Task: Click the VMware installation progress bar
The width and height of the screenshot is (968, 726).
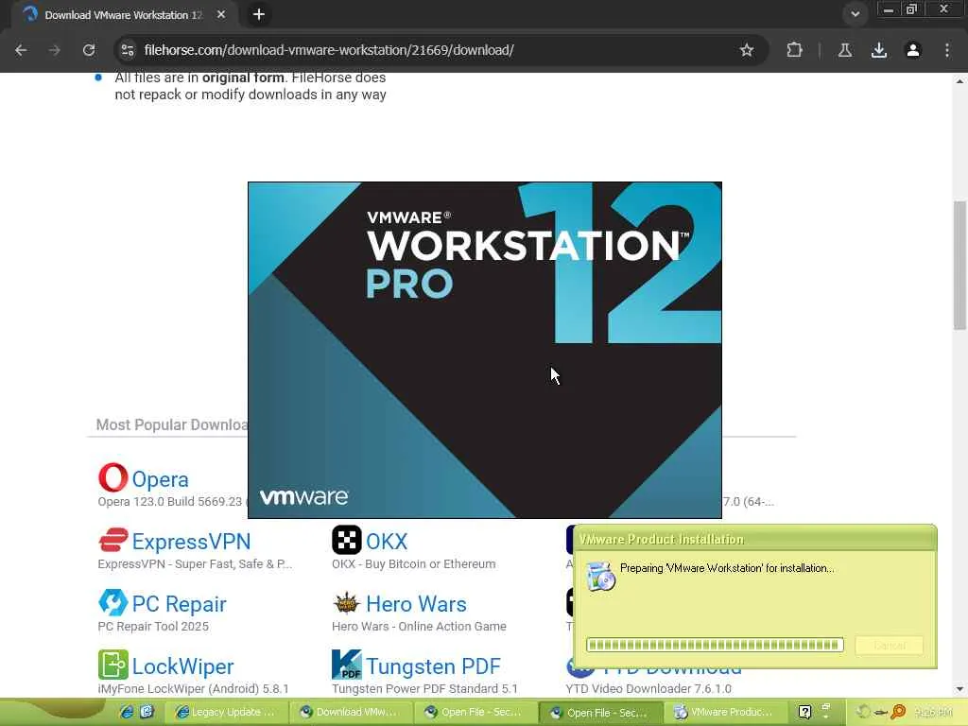Action: pyautogui.click(x=715, y=645)
